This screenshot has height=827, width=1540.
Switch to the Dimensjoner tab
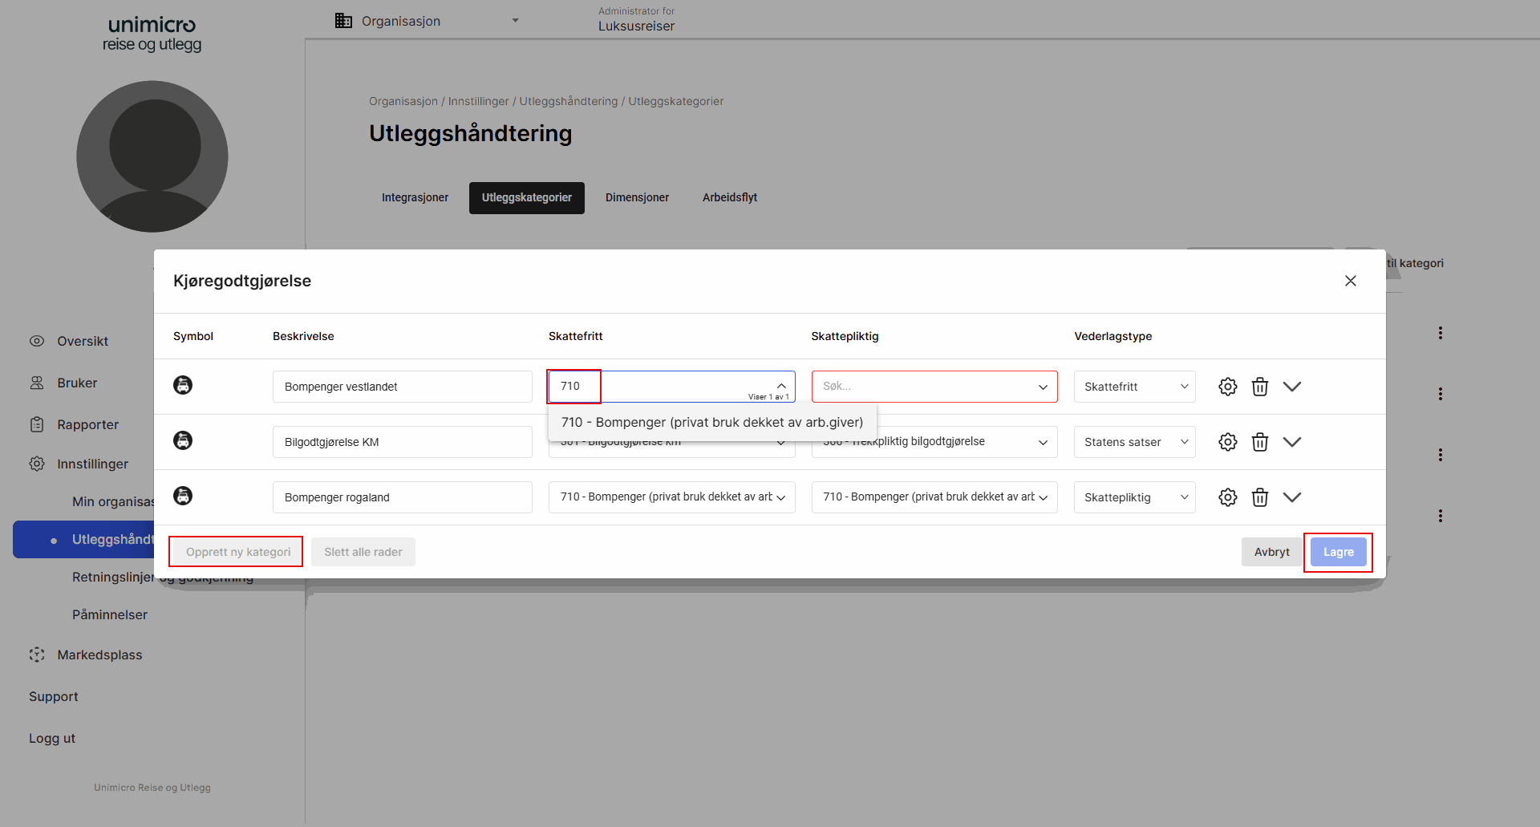(637, 197)
